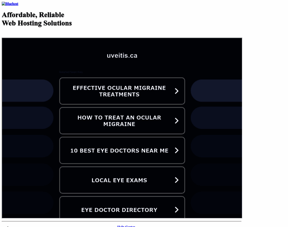The image size is (288, 227).
Task: Hit the Eye Doctor Directory arrow icon
Action: tap(177, 210)
